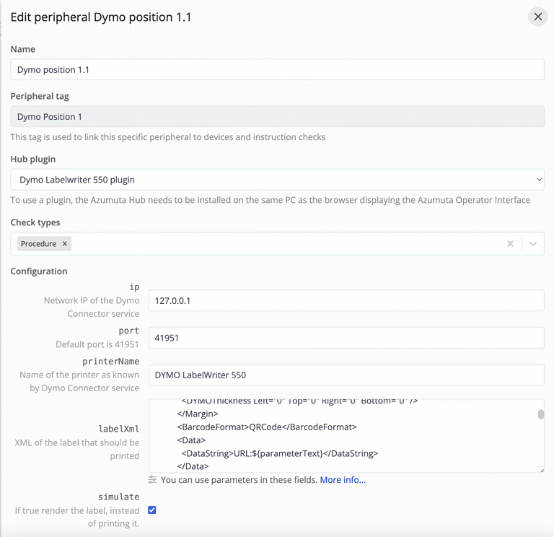The image size is (554, 537).
Task: Click the Configuration section heading
Action: (x=39, y=271)
